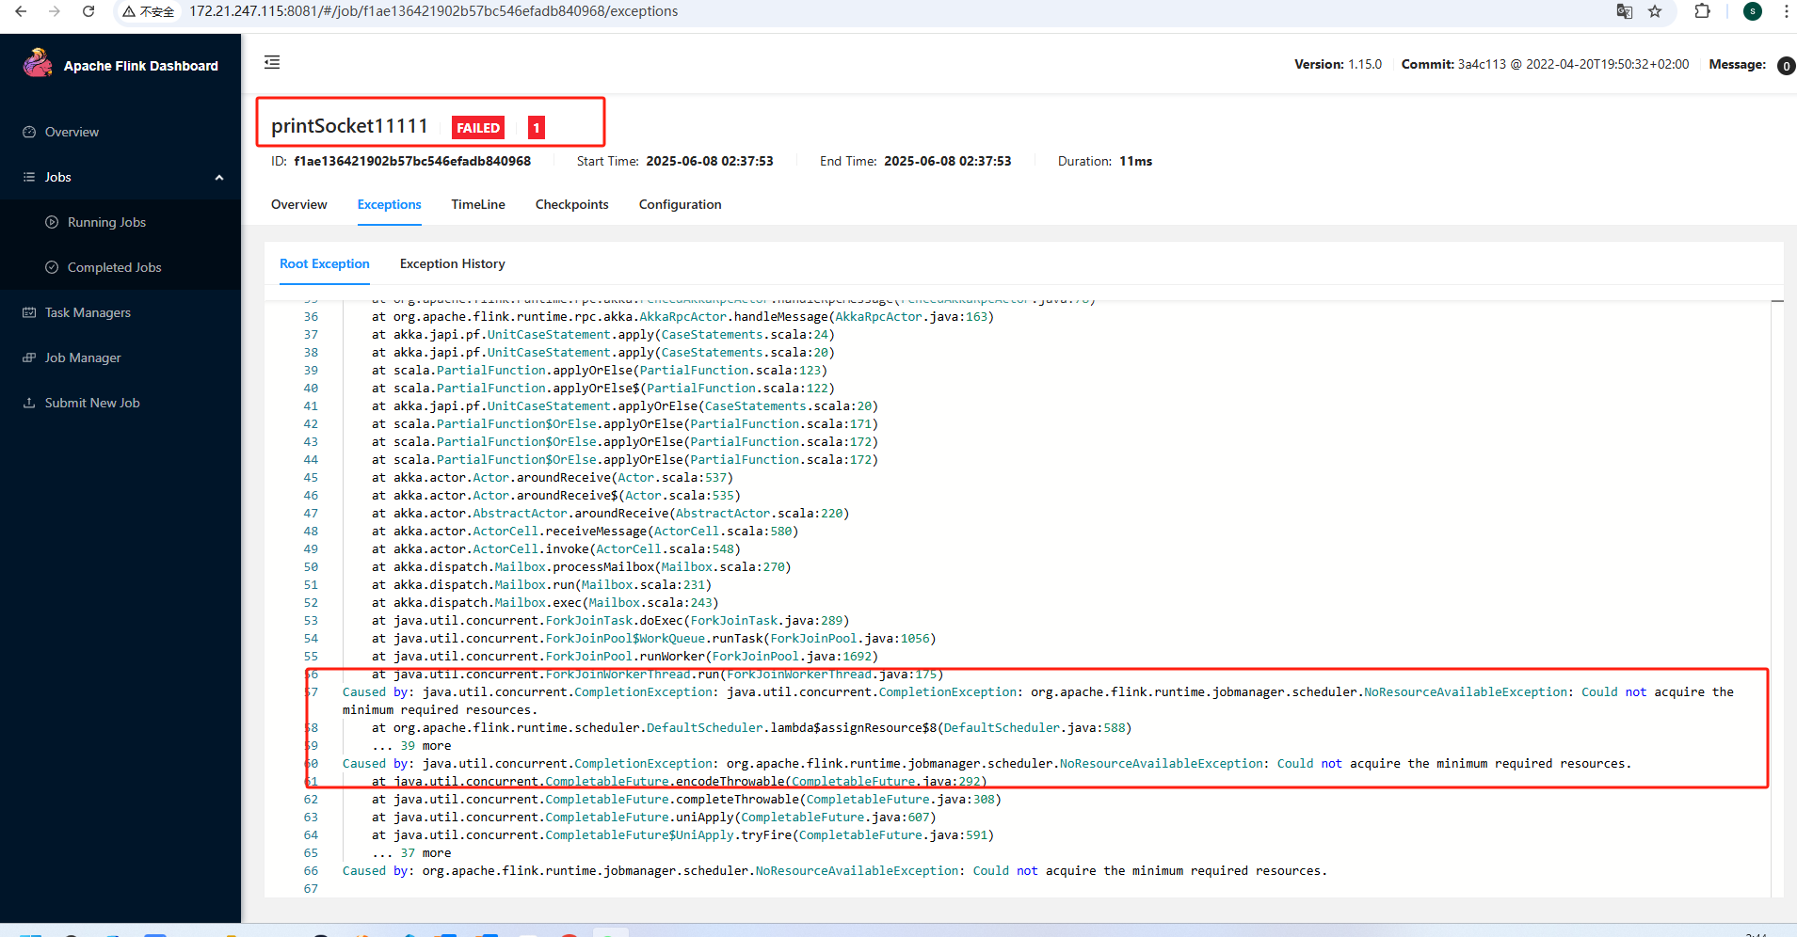This screenshot has width=1797, height=937.
Task: Click the Message count badge 0
Action: 1786,66
